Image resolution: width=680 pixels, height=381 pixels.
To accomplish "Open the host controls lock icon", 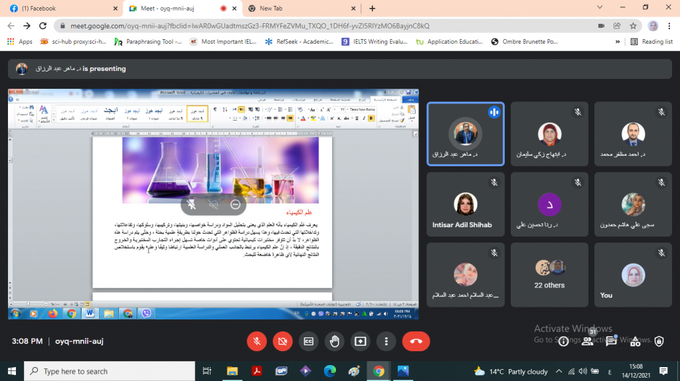I will pos(659,341).
